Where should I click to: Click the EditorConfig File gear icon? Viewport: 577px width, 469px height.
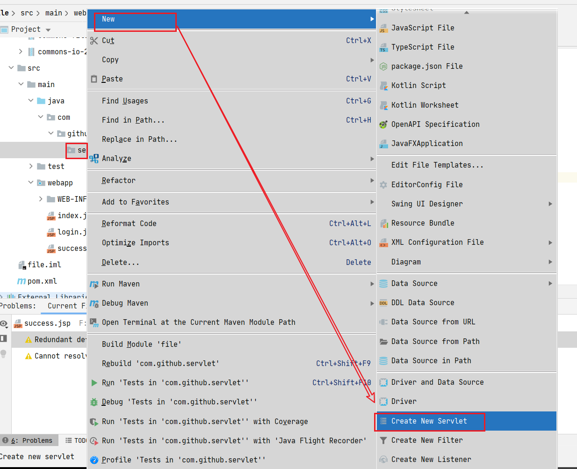point(383,185)
